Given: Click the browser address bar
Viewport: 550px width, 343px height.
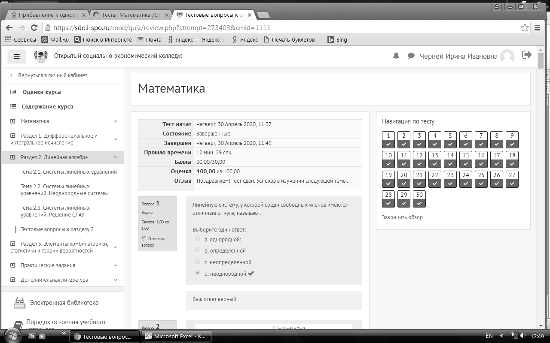Looking at the screenshot, I should [284, 28].
